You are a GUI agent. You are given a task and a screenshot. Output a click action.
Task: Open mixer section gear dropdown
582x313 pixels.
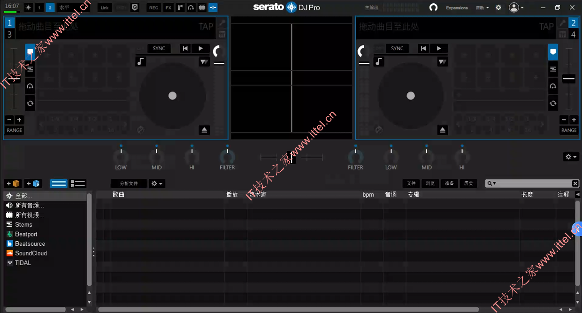pos(571,157)
